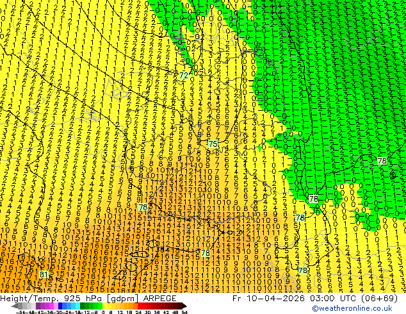Click the gray arrow at legend's cold end
406x314 pixels.
[15, 306]
